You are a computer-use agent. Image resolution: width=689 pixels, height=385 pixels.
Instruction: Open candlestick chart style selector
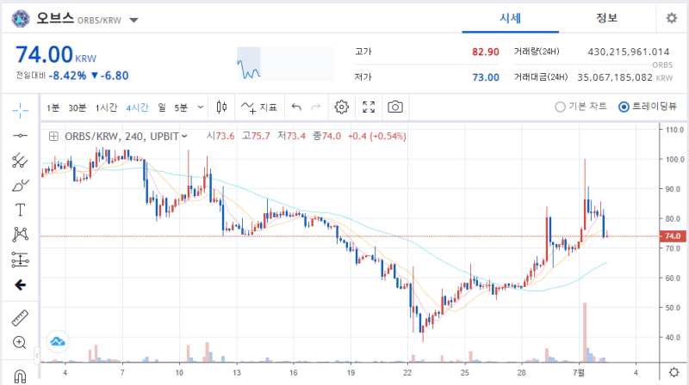point(221,107)
